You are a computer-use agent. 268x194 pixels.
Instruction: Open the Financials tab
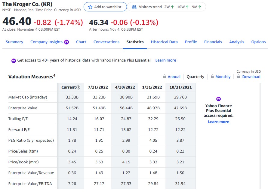pos(213,42)
